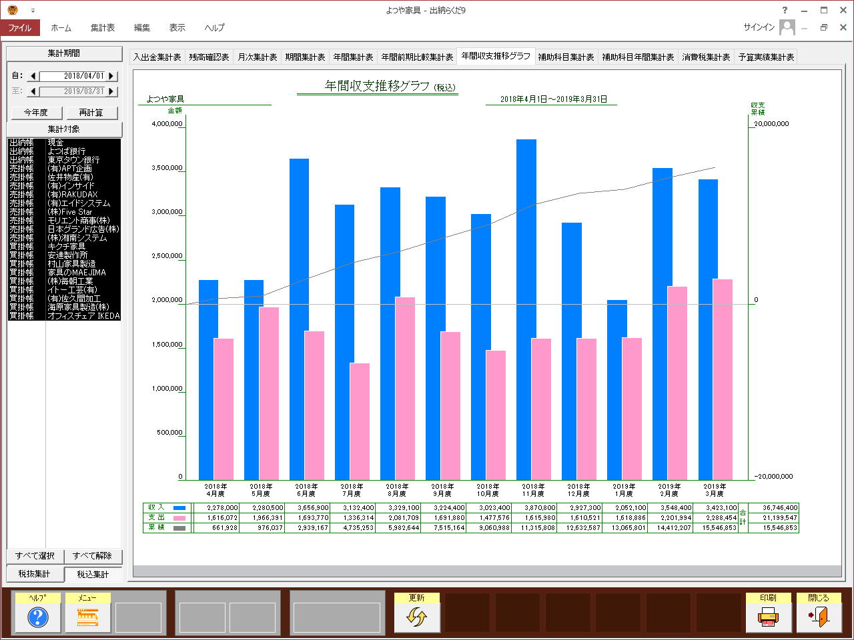Image resolution: width=854 pixels, height=640 pixels.
Task: Click the sign-in user avatar icon
Action: (x=787, y=27)
